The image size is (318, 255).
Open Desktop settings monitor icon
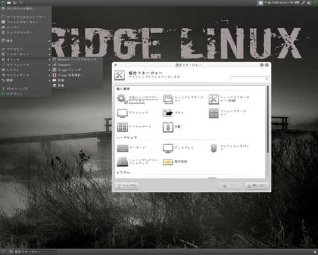(x=122, y=113)
